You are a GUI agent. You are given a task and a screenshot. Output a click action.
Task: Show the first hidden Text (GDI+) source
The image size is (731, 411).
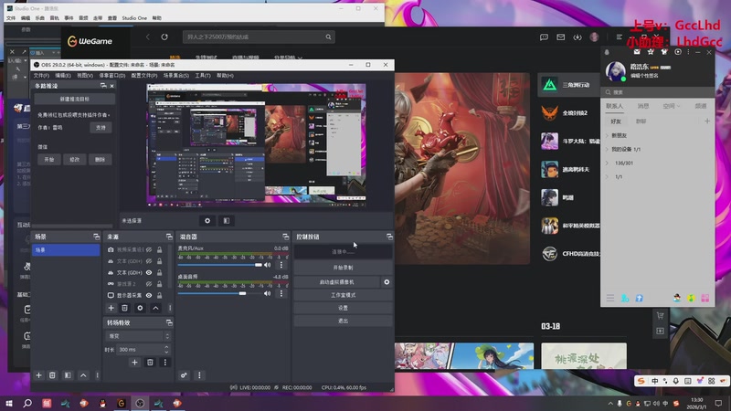tap(149, 261)
